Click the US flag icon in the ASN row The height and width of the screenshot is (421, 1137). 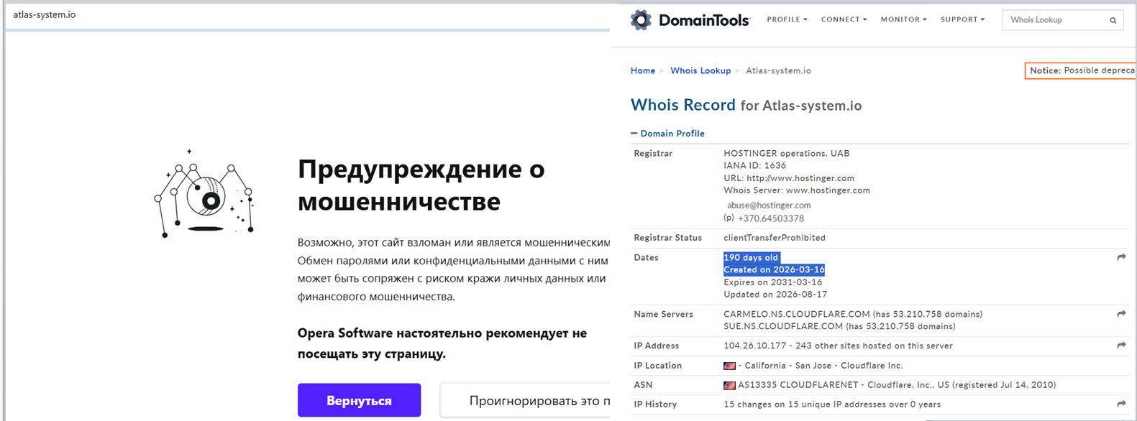click(x=729, y=385)
